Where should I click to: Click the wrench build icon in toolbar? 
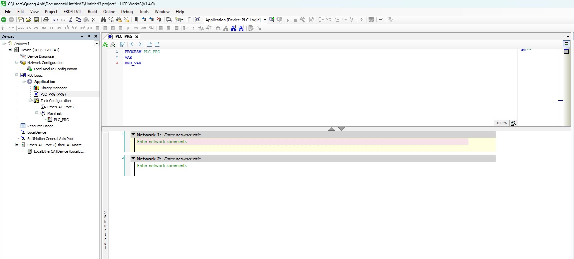tap(302, 20)
